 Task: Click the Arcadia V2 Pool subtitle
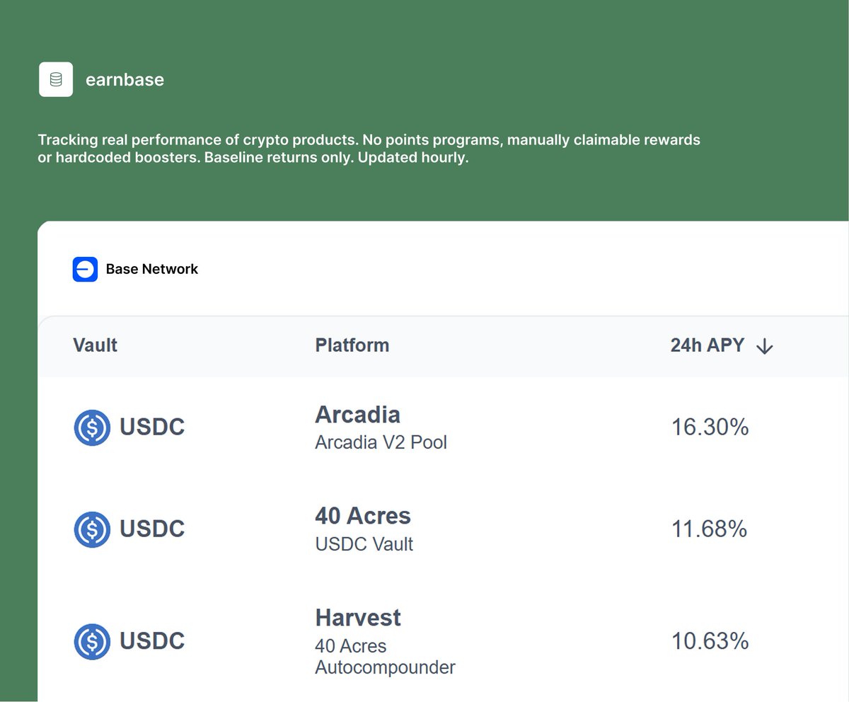(x=381, y=443)
